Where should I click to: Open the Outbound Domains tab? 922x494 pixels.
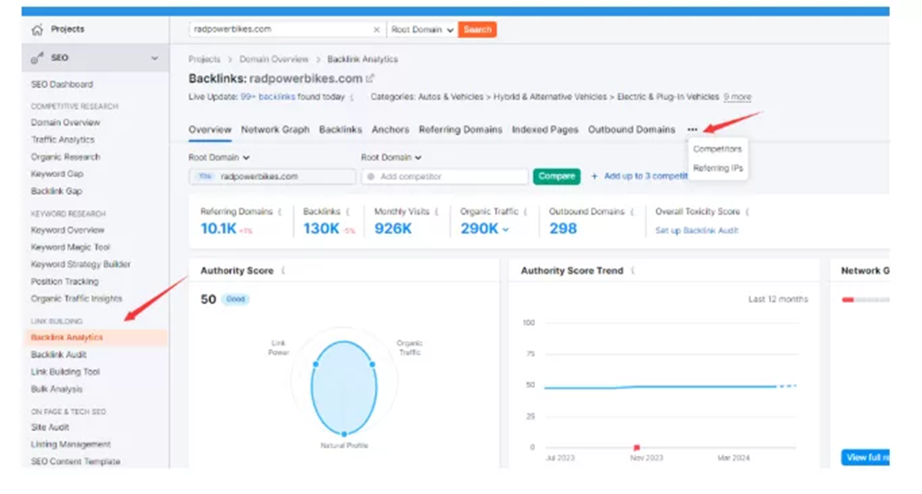[632, 130]
